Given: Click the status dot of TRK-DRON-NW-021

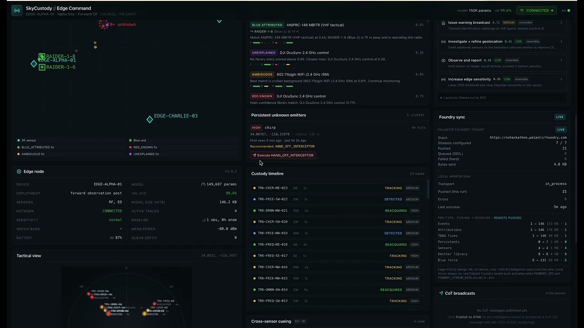Looking at the screenshot, I should 254,210.
